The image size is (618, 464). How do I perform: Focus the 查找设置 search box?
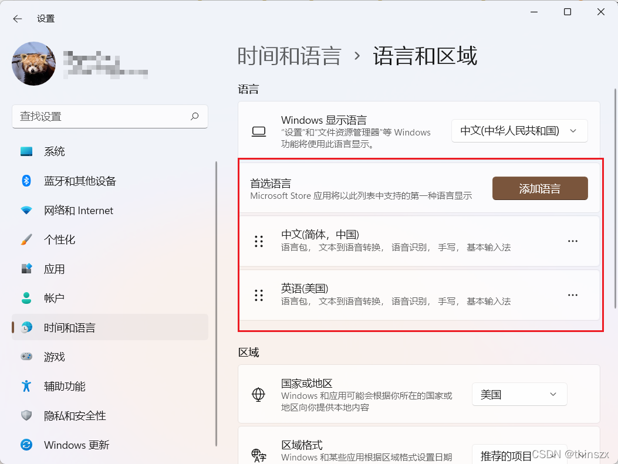coord(110,116)
